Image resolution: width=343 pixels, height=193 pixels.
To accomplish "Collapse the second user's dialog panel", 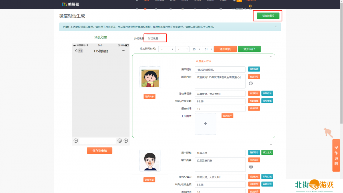I will [271, 144].
